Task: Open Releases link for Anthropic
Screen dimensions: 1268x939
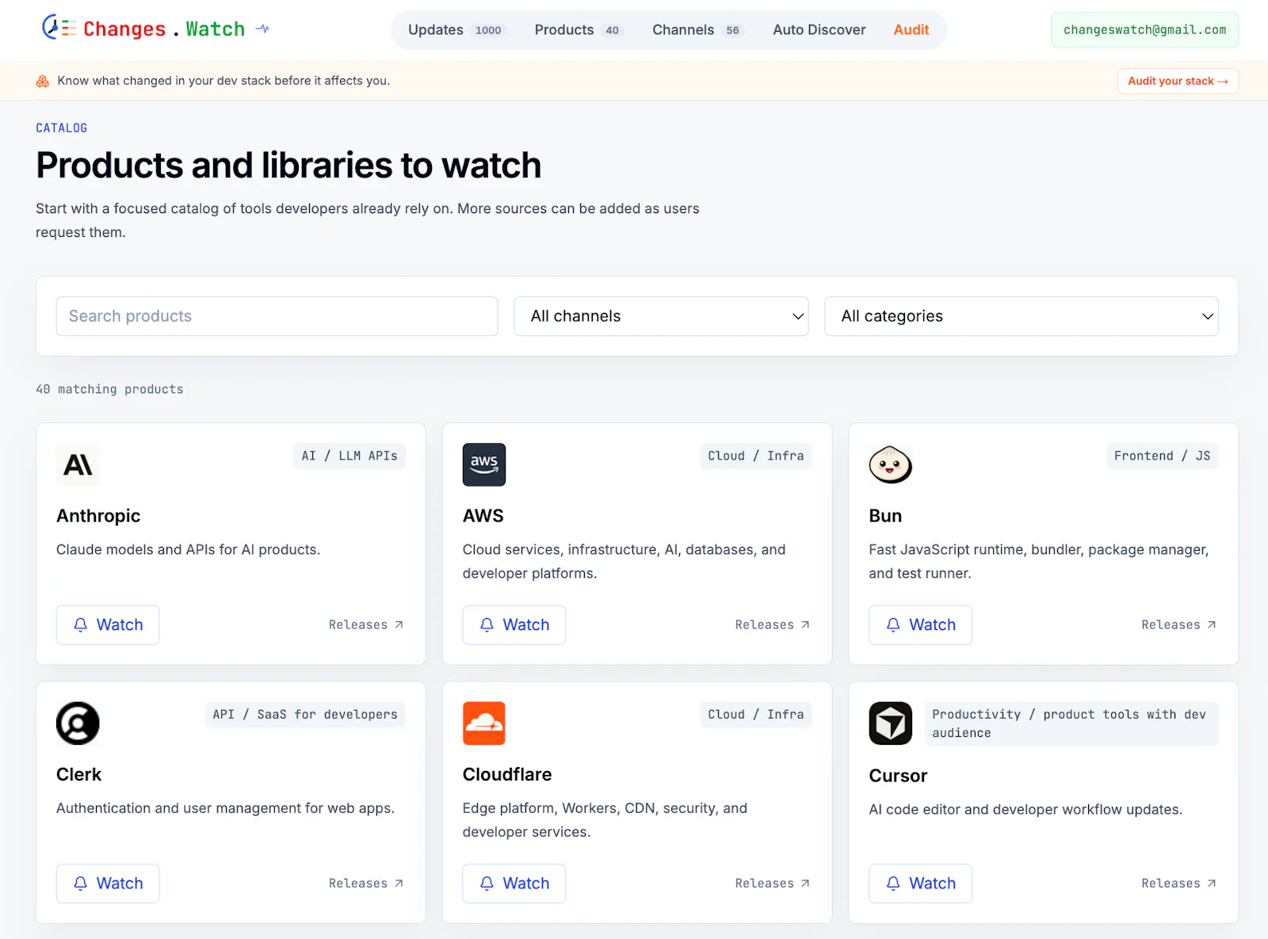Action: (x=366, y=624)
